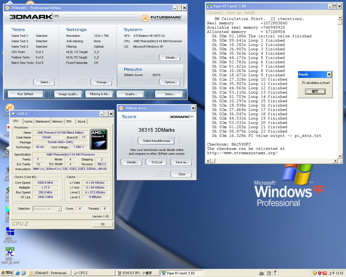Screen dimensions: 346x277
Task: Open the About menu in Super PI
Action: (234, 13)
